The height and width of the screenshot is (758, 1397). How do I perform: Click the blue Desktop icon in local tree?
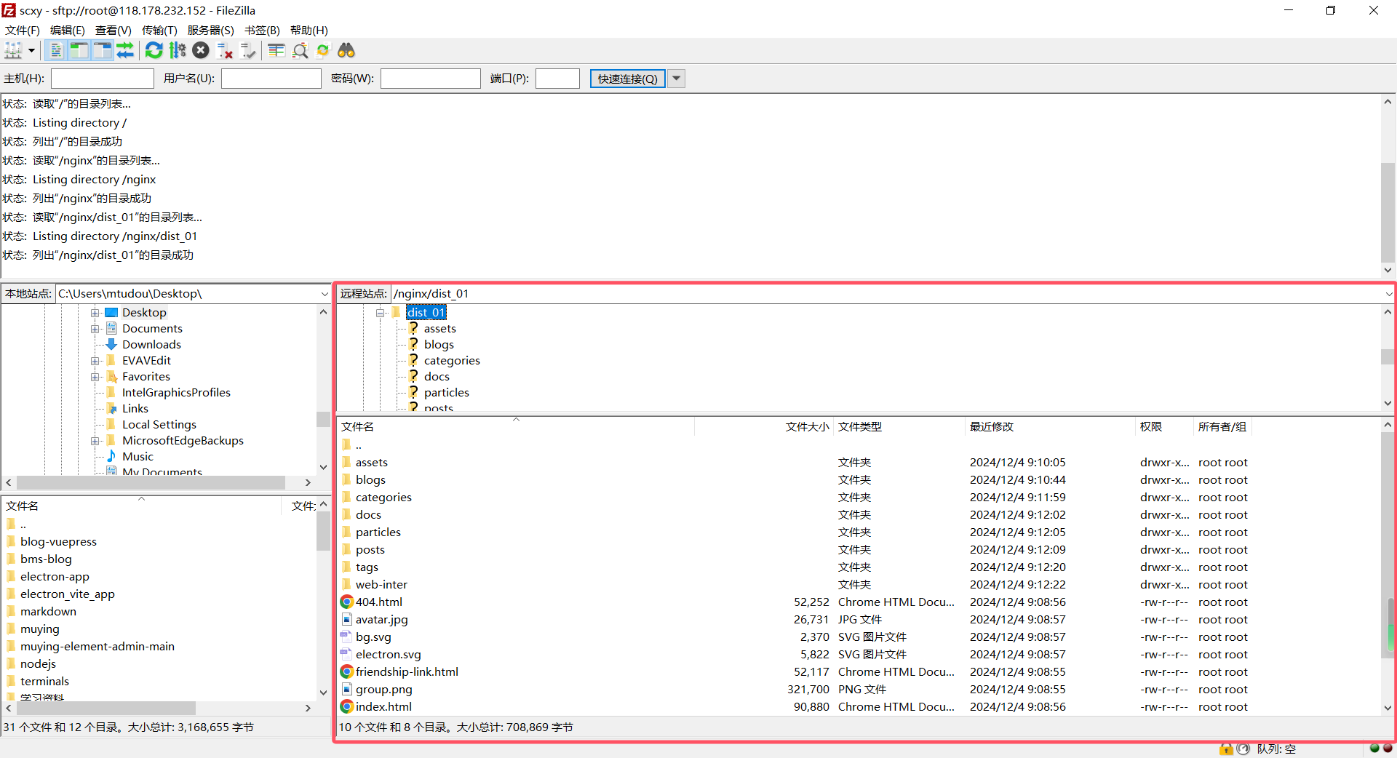[x=111, y=312]
